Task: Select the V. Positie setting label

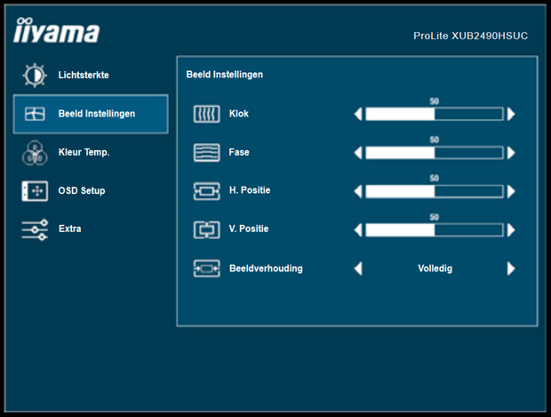Action: pos(249,229)
